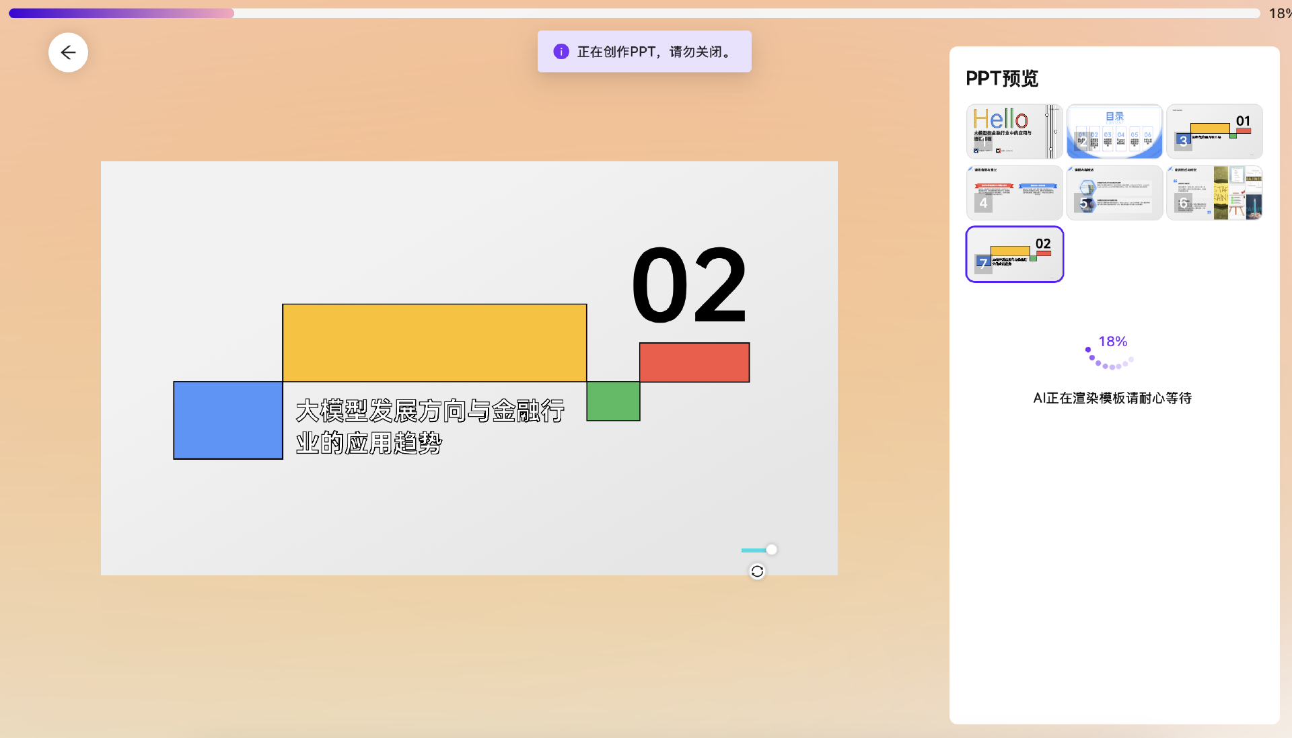Viewport: 1292px width, 738px height.
Task: Select the highlighted slide 7 thumbnail
Action: click(1014, 254)
